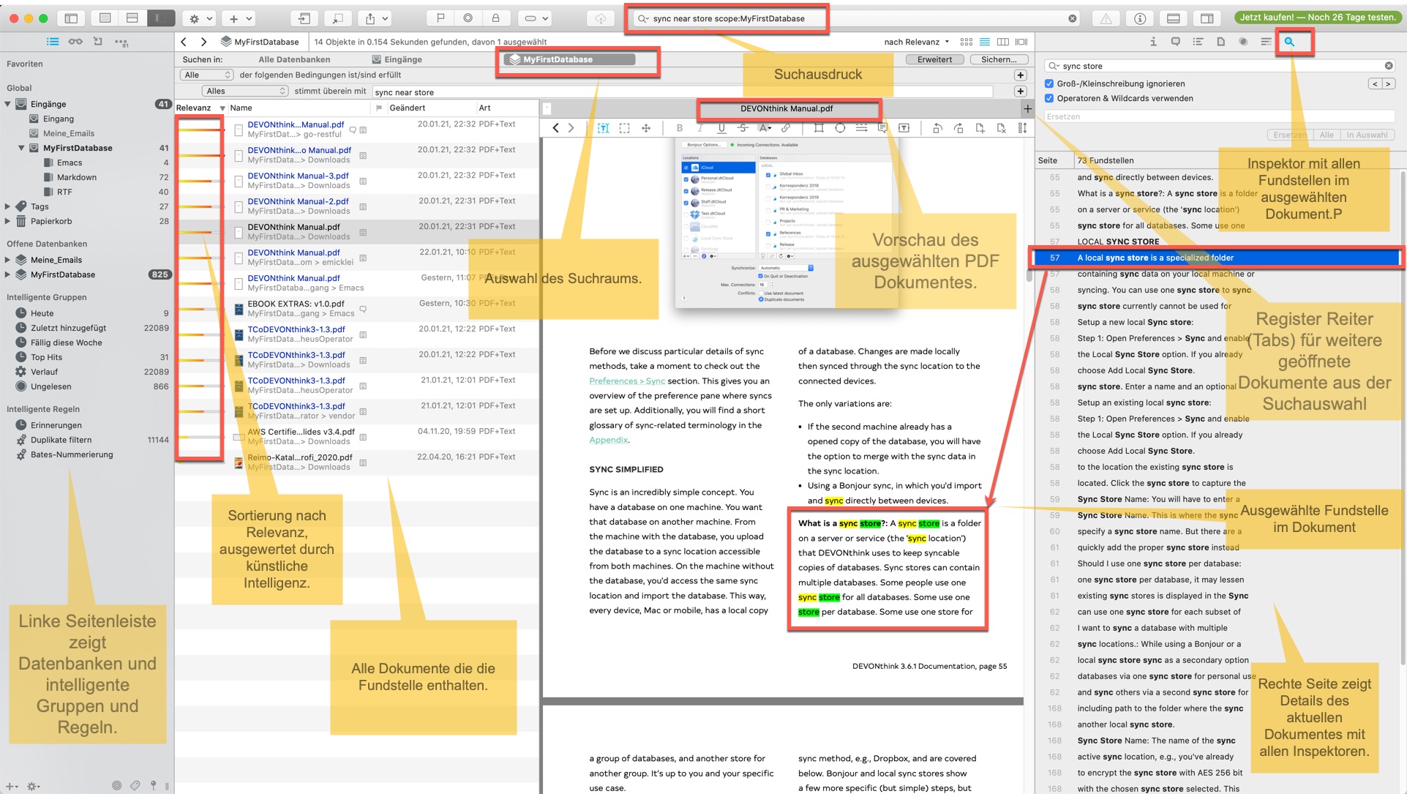The width and height of the screenshot is (1407, 794).
Task: Switch to icon view mode
Action: click(967, 42)
